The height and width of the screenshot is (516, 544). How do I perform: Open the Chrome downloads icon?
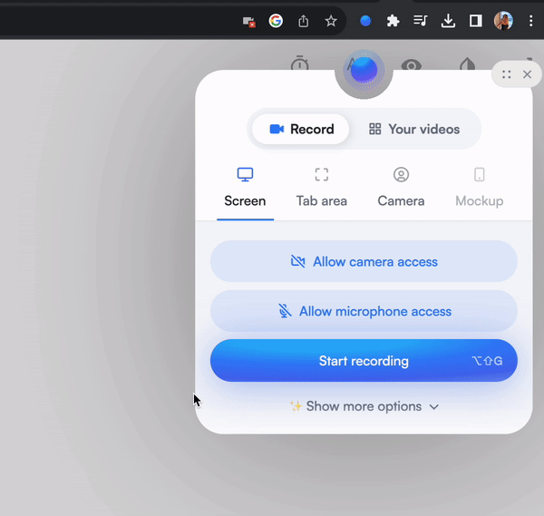click(448, 21)
